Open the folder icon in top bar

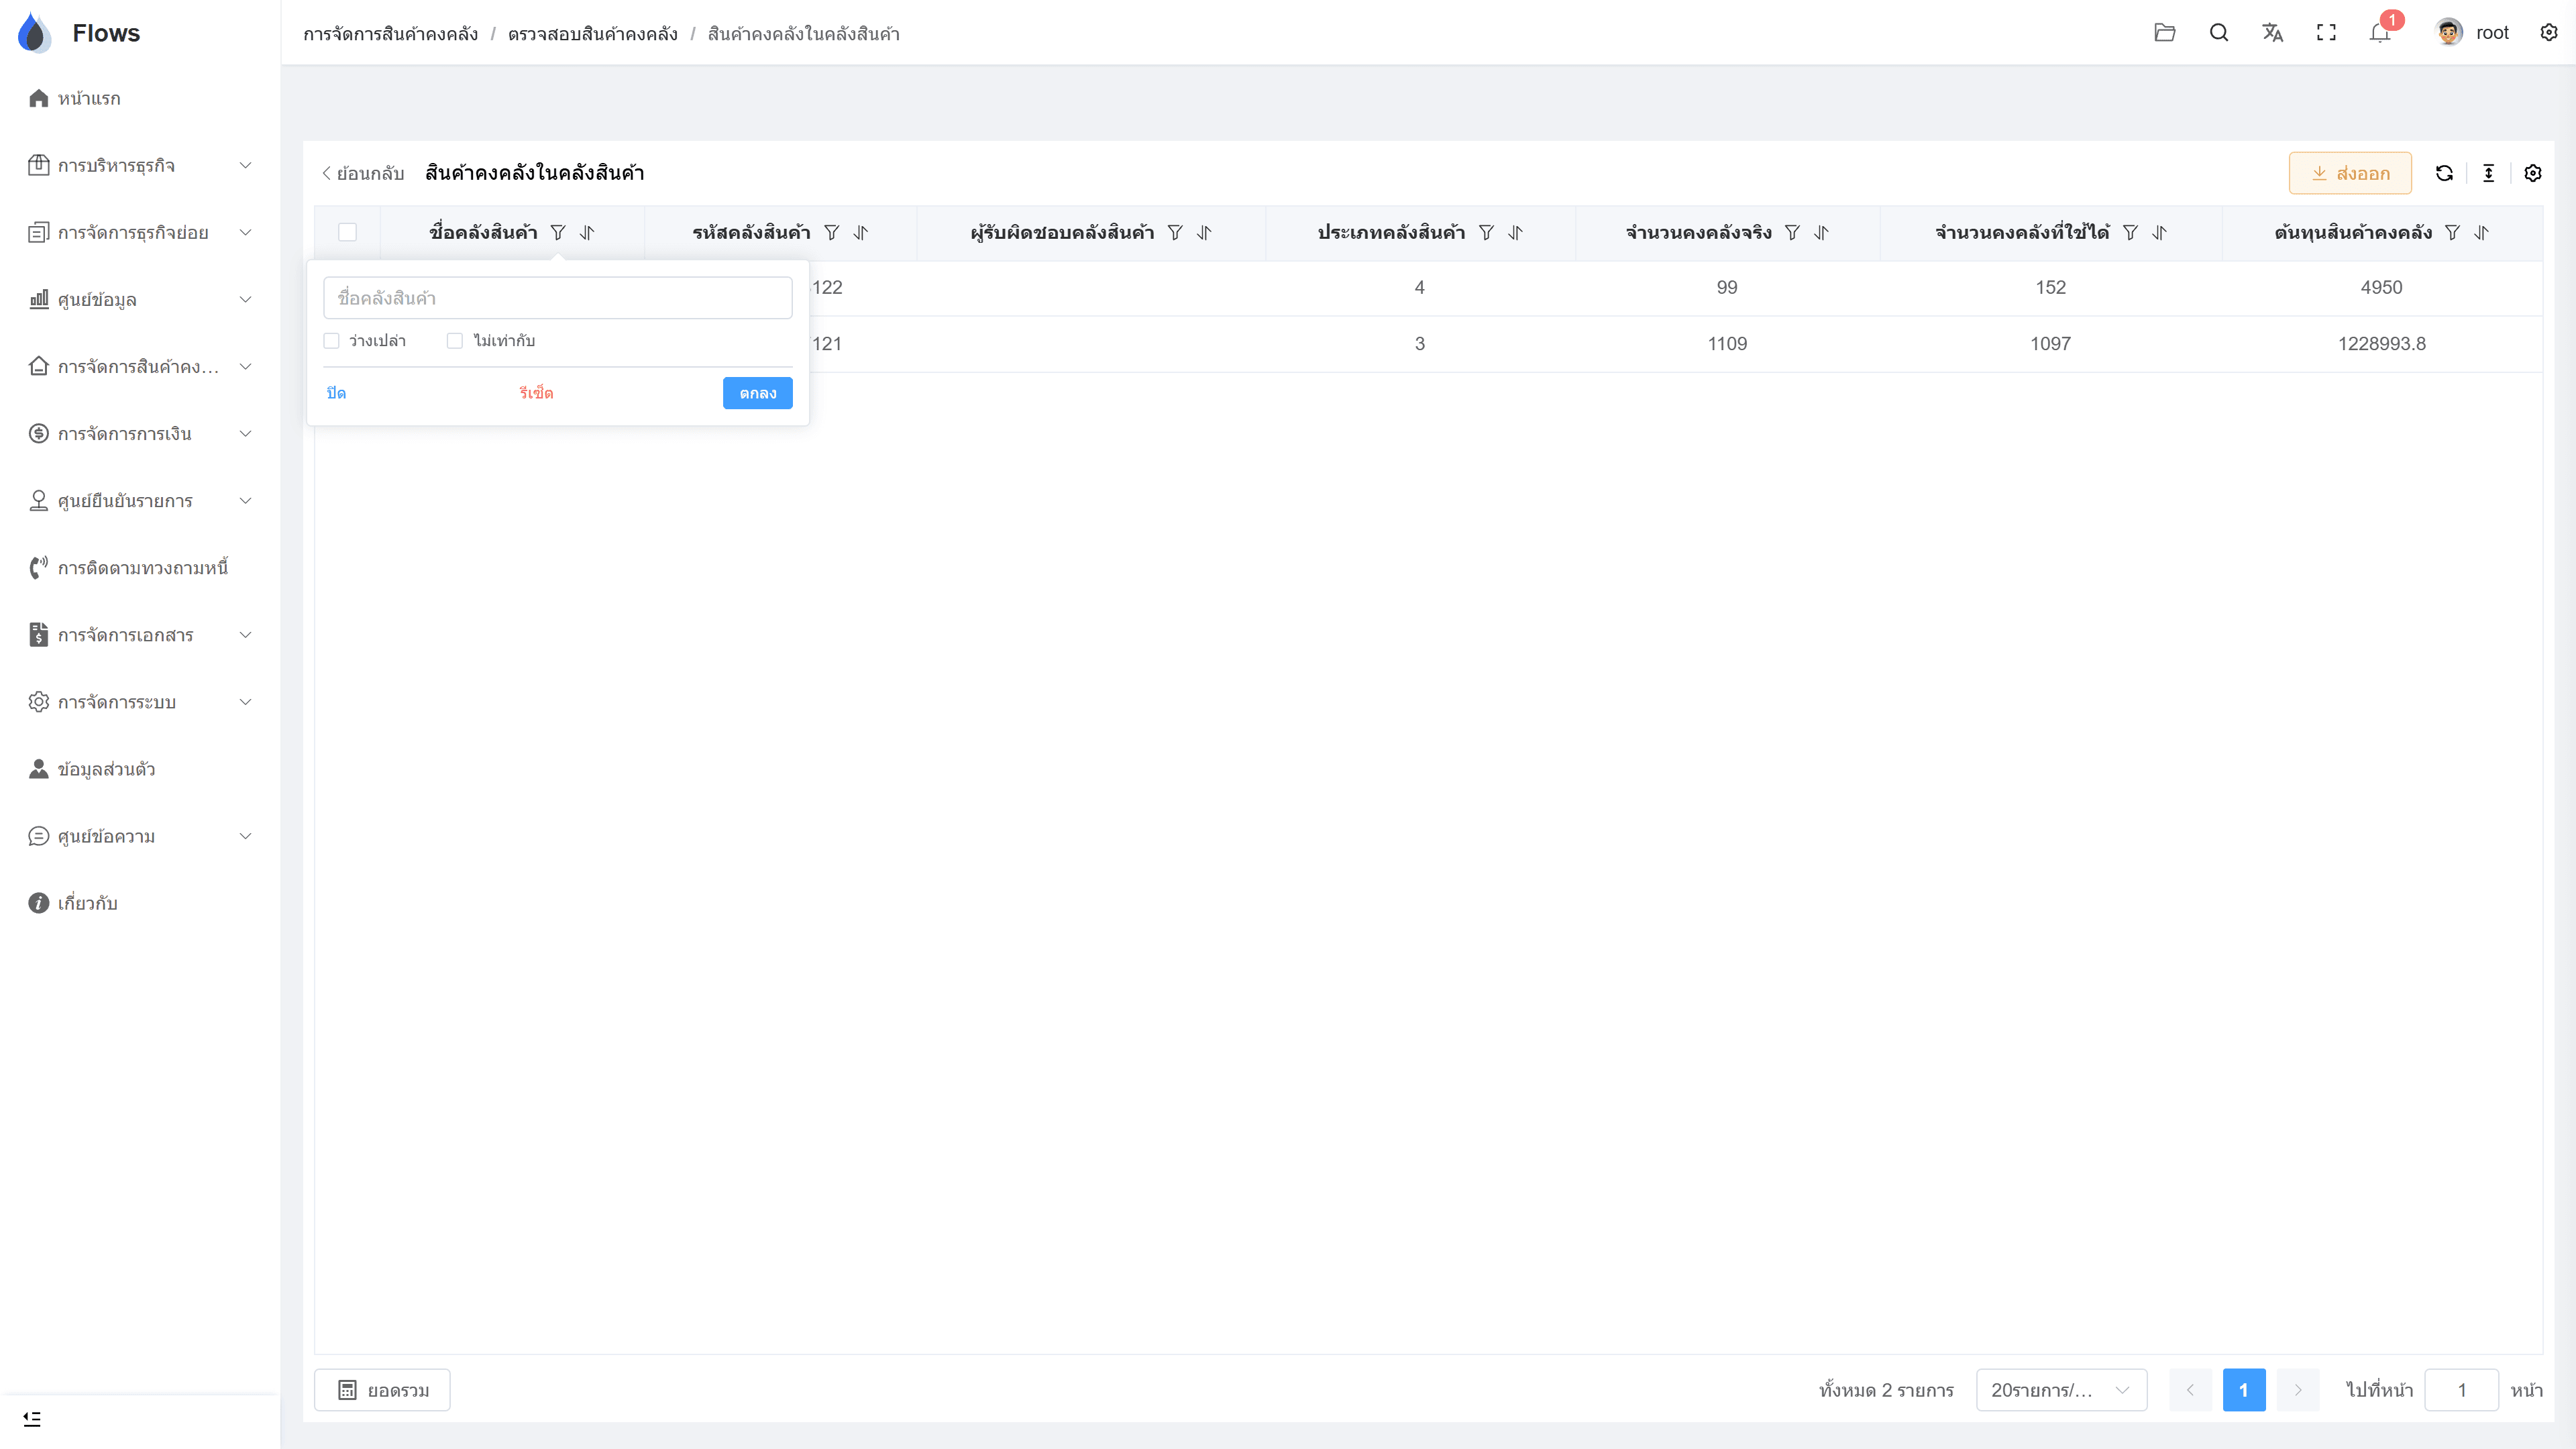click(x=2164, y=33)
